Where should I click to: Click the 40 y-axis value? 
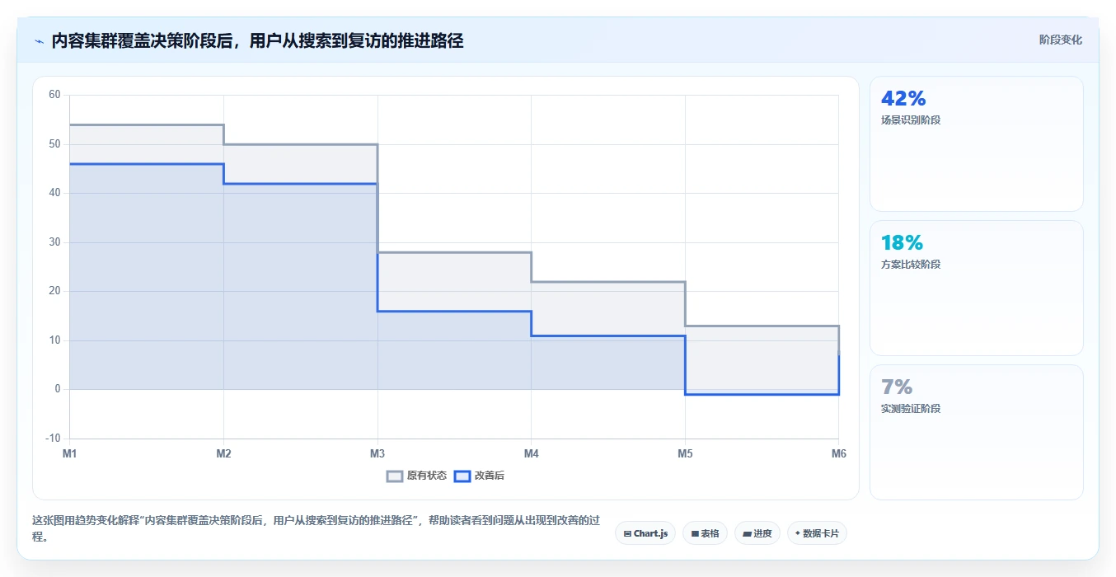pyautogui.click(x=54, y=193)
